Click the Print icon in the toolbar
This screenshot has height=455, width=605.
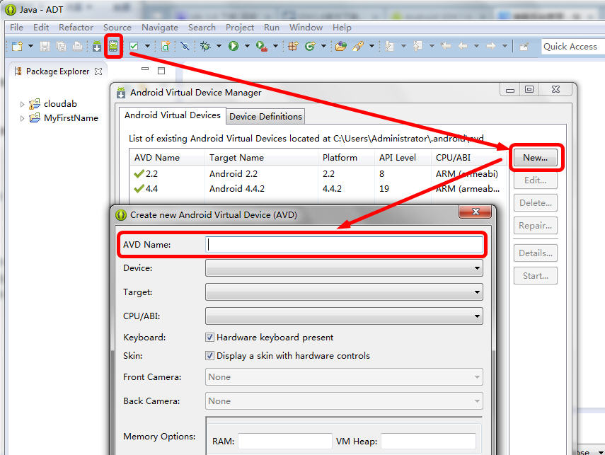tap(78, 46)
